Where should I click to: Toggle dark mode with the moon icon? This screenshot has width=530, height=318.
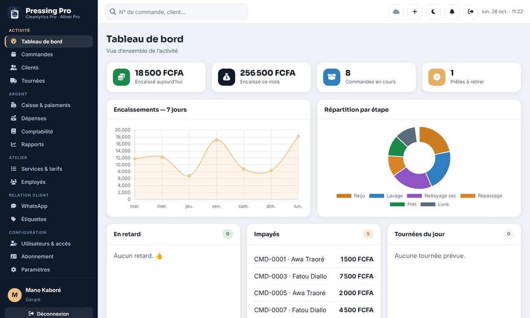[433, 11]
